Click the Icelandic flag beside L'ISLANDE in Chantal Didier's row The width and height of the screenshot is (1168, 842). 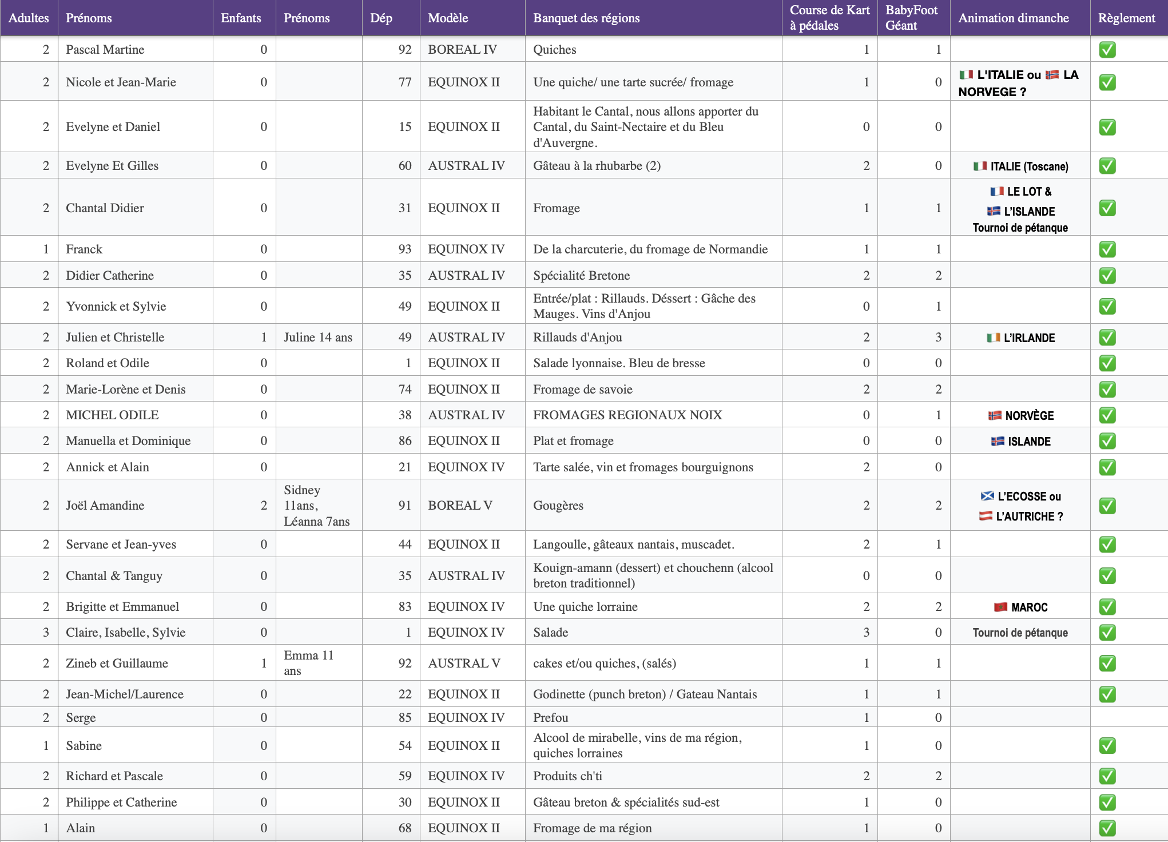994,212
